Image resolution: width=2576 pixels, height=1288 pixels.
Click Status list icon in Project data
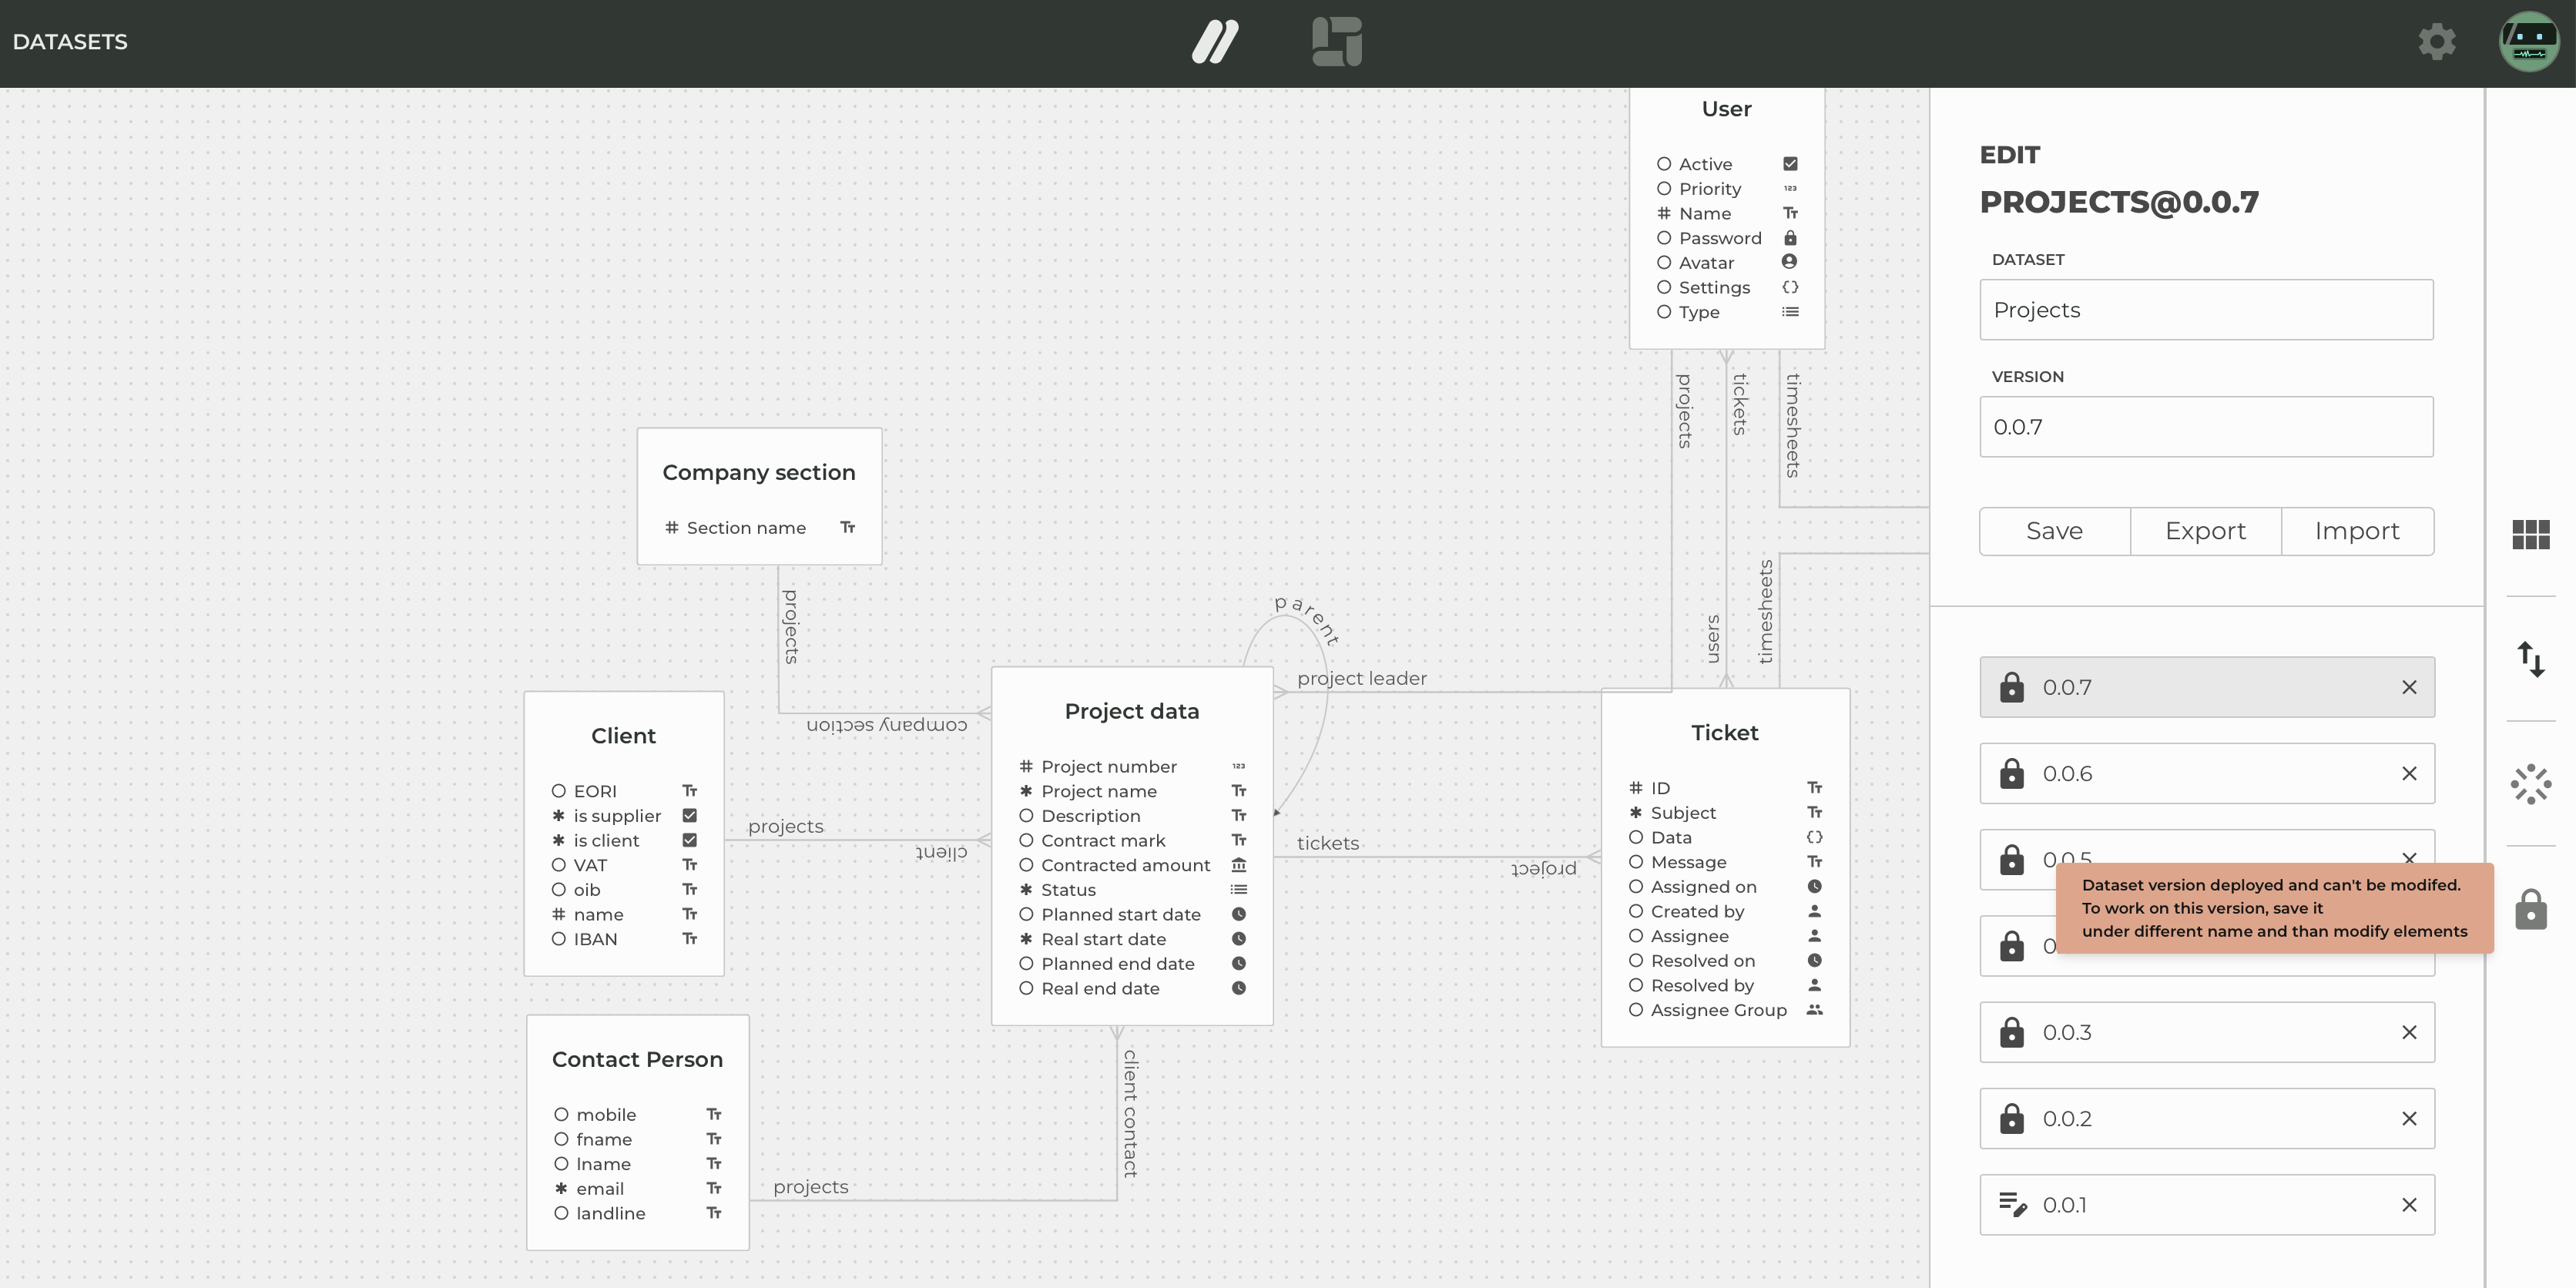1239,889
